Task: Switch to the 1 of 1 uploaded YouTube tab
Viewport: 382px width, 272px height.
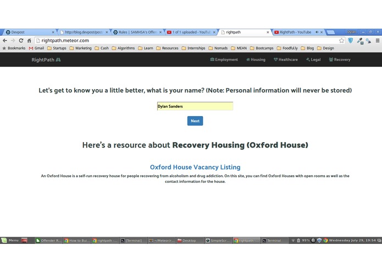Action: click(x=191, y=32)
